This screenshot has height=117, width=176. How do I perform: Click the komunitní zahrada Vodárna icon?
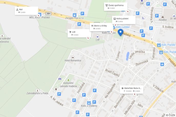point(68,80)
